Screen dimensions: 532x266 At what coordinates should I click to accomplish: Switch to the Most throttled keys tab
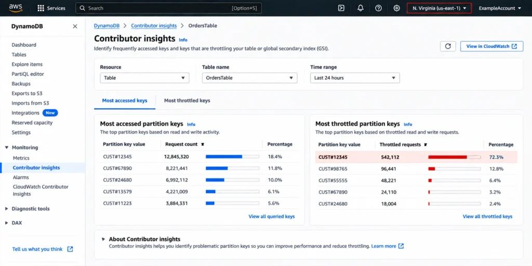(187, 101)
